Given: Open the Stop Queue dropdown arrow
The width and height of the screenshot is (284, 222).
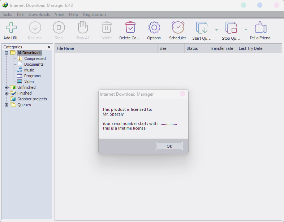Looking at the screenshot, I should [x=246, y=30].
